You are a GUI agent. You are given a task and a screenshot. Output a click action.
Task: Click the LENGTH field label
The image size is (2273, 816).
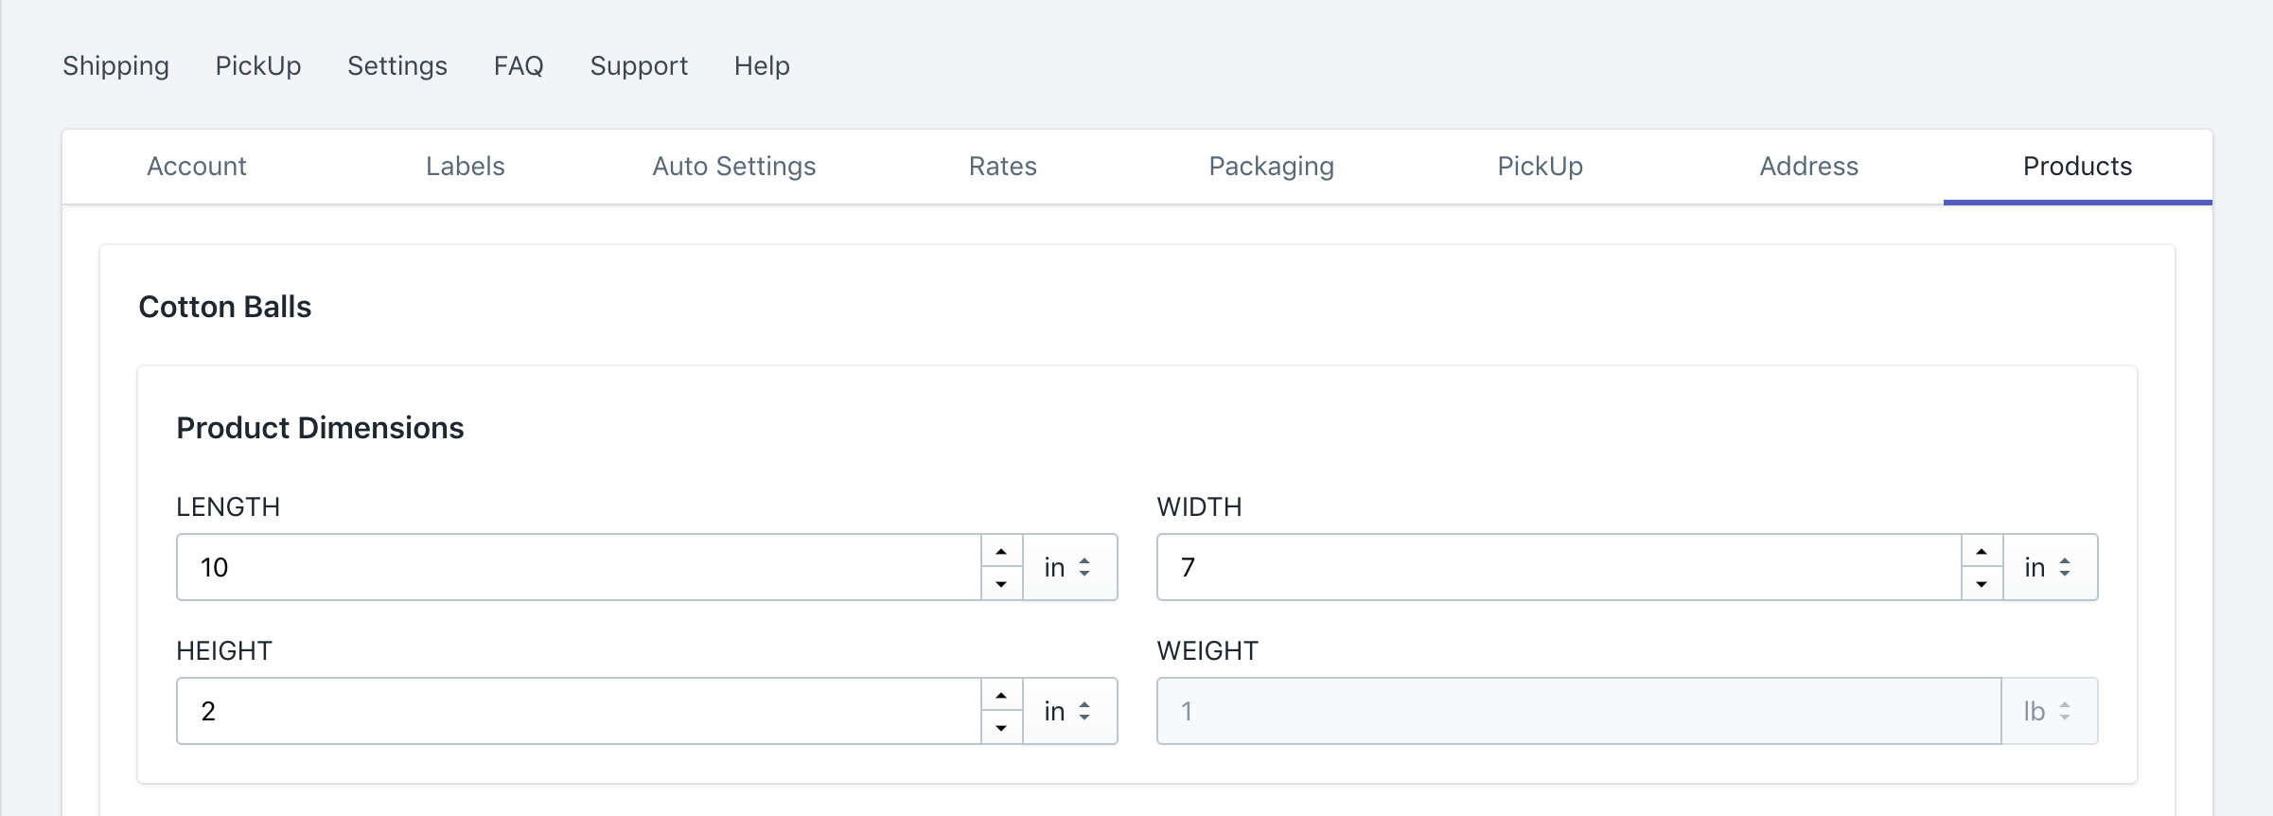pyautogui.click(x=228, y=507)
